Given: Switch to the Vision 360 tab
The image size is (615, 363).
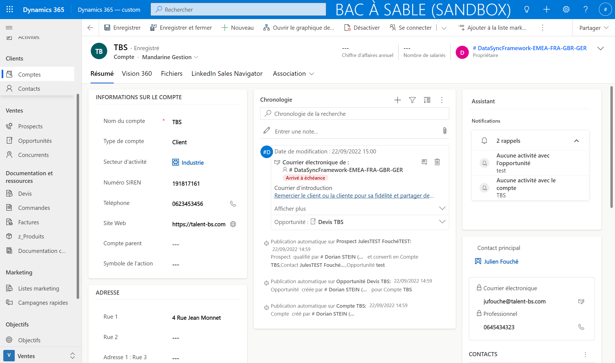Looking at the screenshot, I should [137, 74].
